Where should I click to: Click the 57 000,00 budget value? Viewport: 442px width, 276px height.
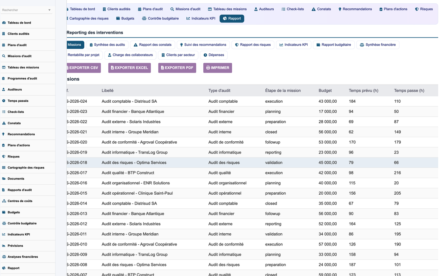tap(327, 244)
